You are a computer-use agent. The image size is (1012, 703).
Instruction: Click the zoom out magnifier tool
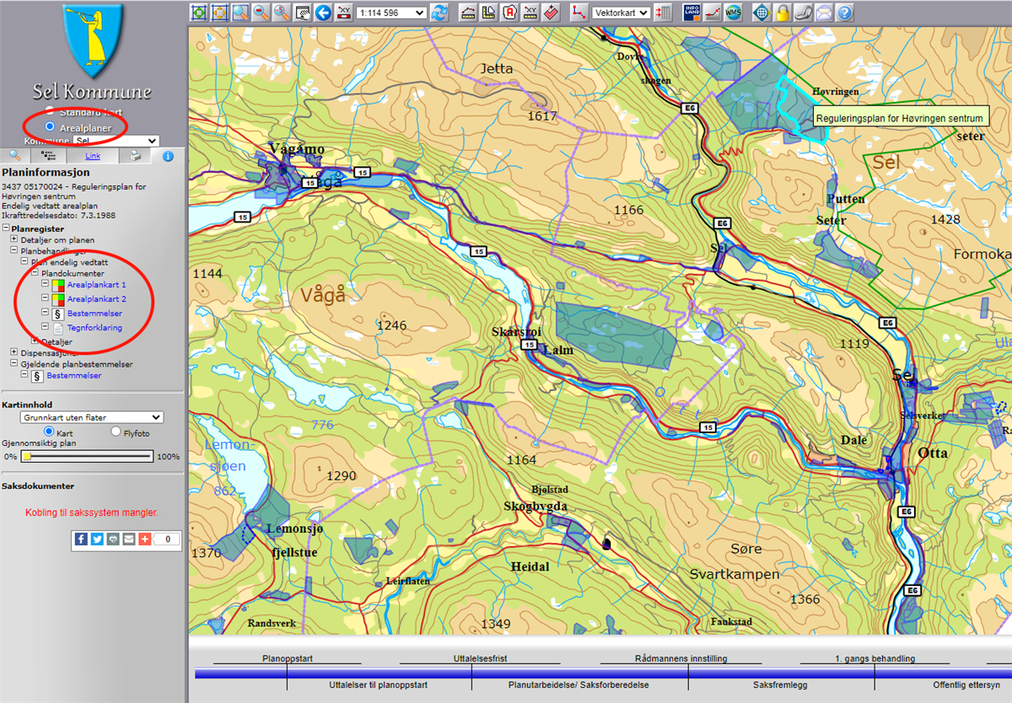[x=261, y=13]
